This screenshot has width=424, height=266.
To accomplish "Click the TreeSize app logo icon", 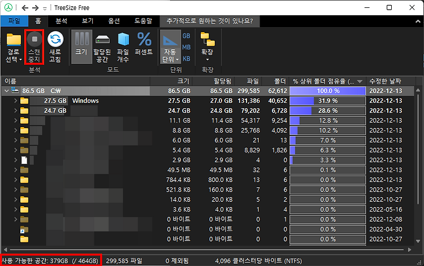I will pyautogui.click(x=8, y=7).
